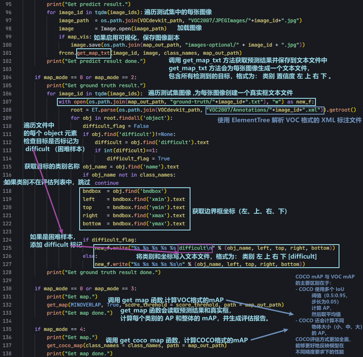The height and width of the screenshot is (357, 363).
Task: Click the image.save call on line 100
Action: coord(188,45)
